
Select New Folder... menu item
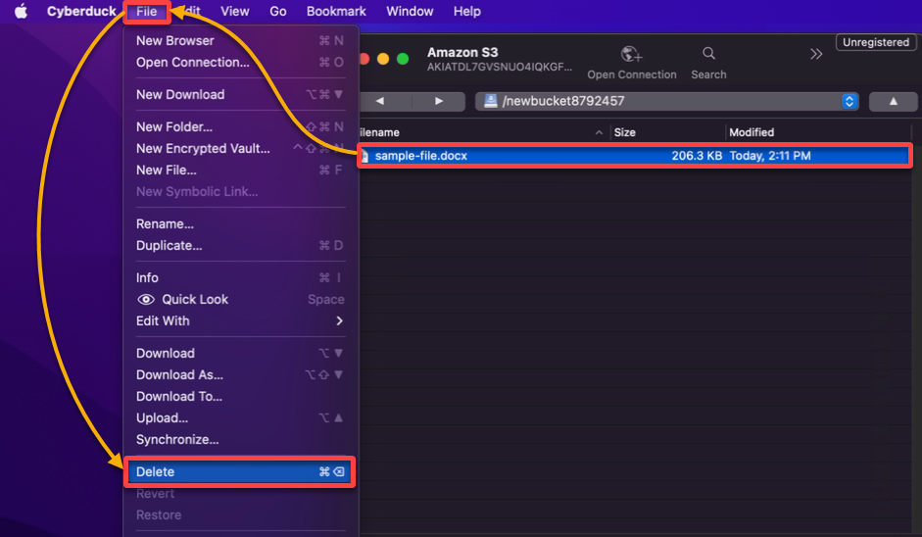coord(240,127)
